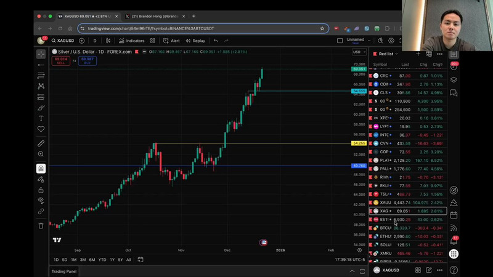Screen dimensions: 493x277
Task: Select the 1Y time range
Action: pos(112,260)
